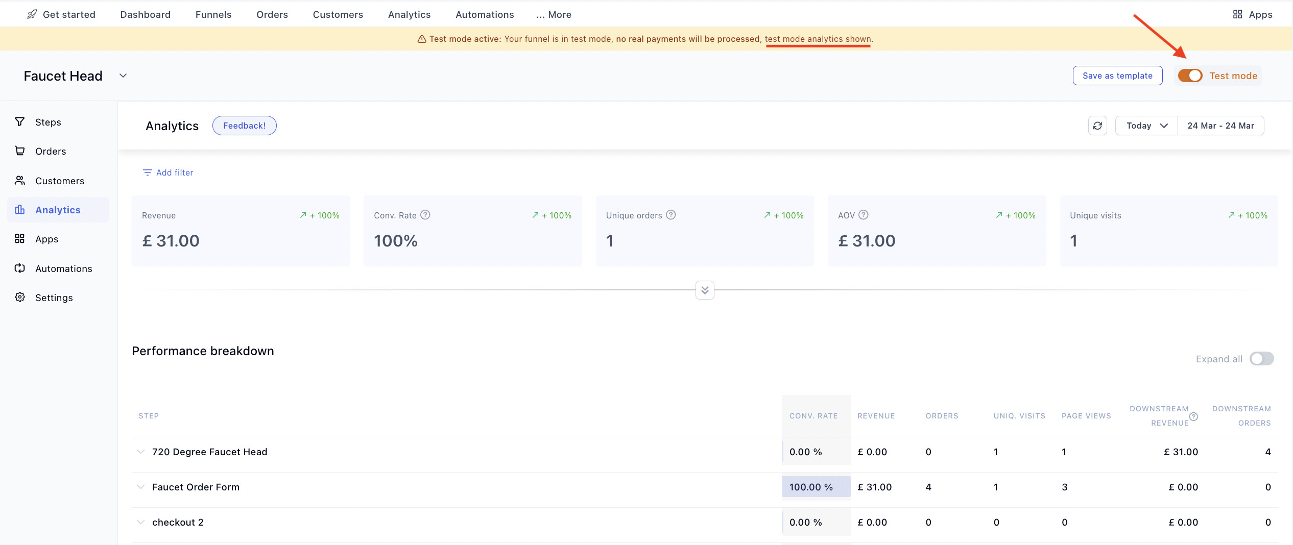Click the rocket Get started icon
This screenshot has width=1293, height=545.
(x=32, y=14)
